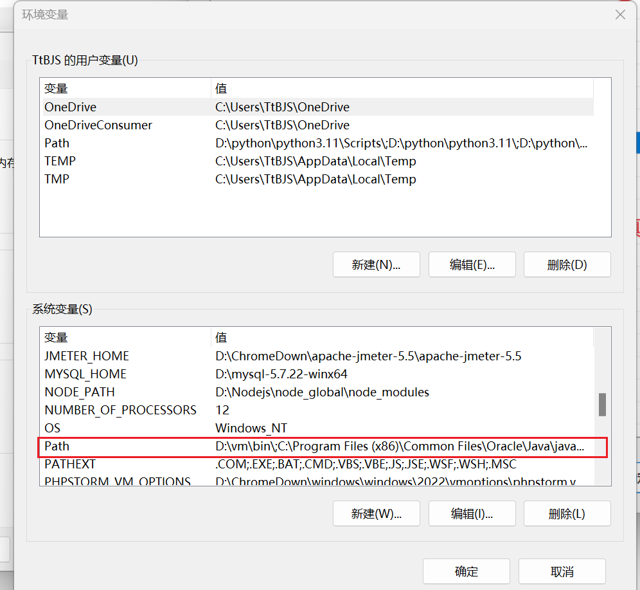Click 删除(D) for user variables
This screenshot has height=590, width=640.
(567, 265)
